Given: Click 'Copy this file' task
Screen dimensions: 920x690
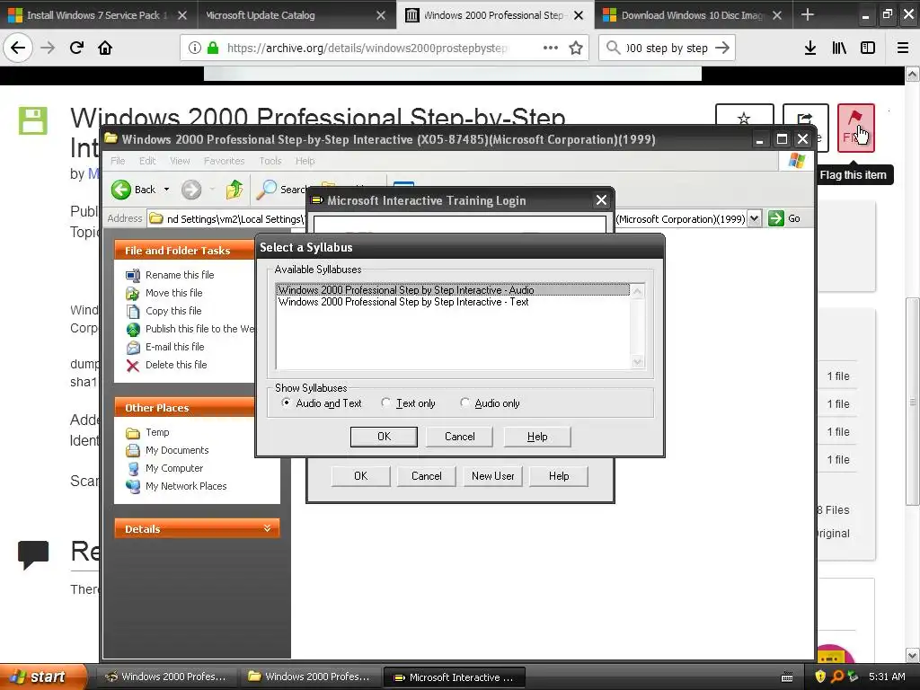Looking at the screenshot, I should 173,311.
